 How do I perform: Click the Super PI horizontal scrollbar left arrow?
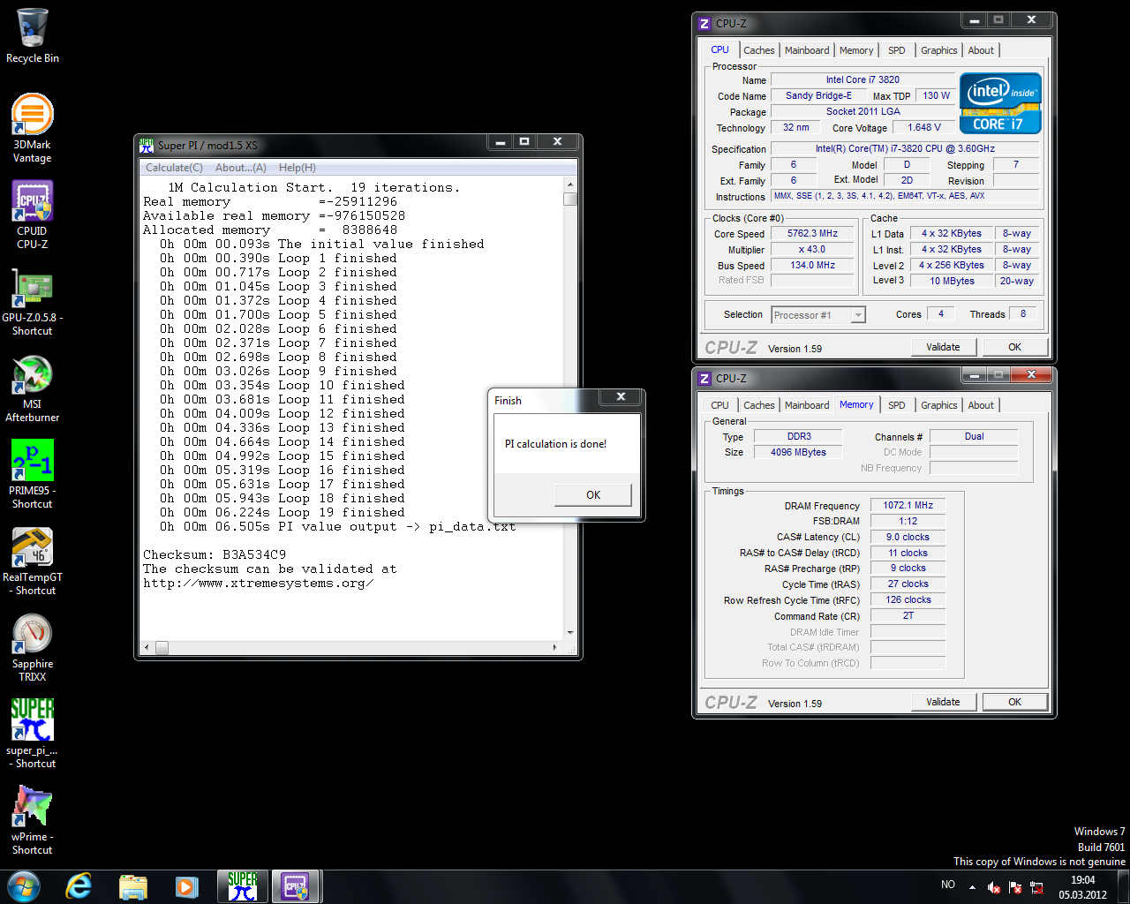[x=147, y=647]
